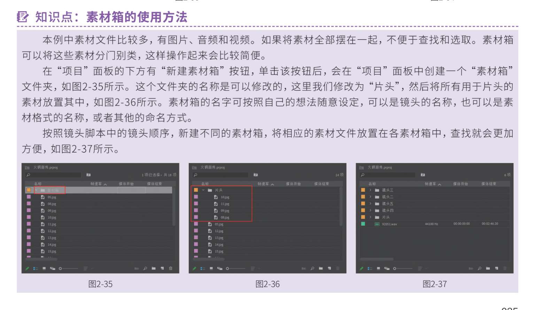535x310 pixels.
Task: Click the 媒体结束 column header in figure 2-37
Action: (x=489, y=184)
